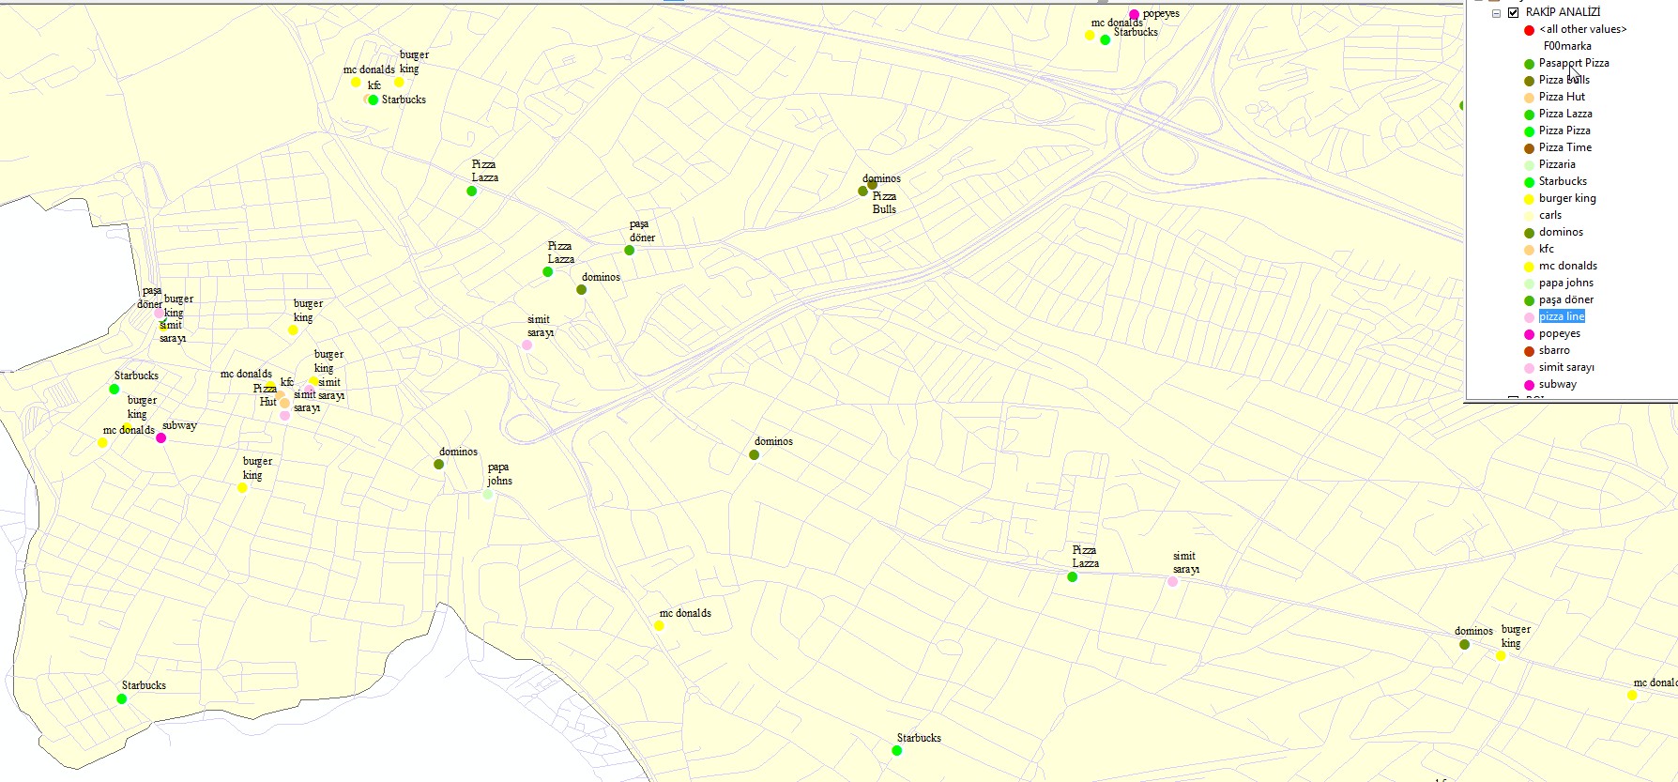The height and width of the screenshot is (782, 1678).
Task: Click the Starbucks marker next to kfc
Action: coord(373,100)
